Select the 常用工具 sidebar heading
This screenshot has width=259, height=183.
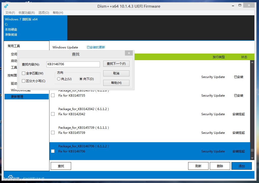pyautogui.click(x=14, y=46)
